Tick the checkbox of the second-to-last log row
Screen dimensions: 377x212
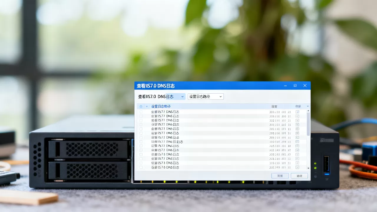tap(141, 163)
